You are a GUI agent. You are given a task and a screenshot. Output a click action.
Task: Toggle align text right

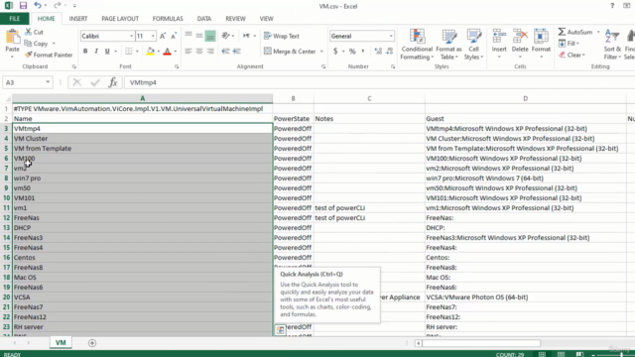coord(210,52)
